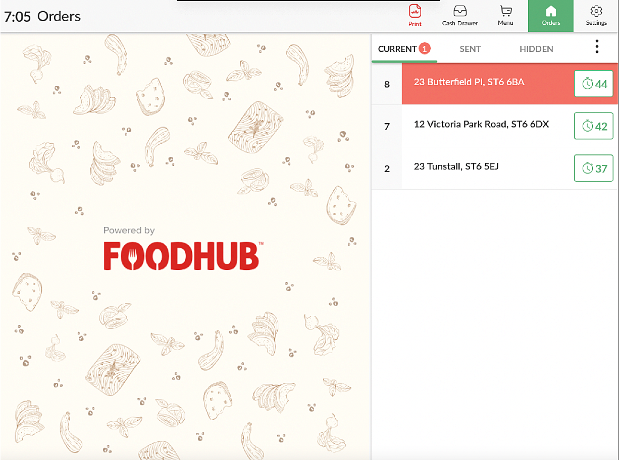Select the Orders home icon
Image resolution: width=619 pixels, height=460 pixels.
pos(551,16)
